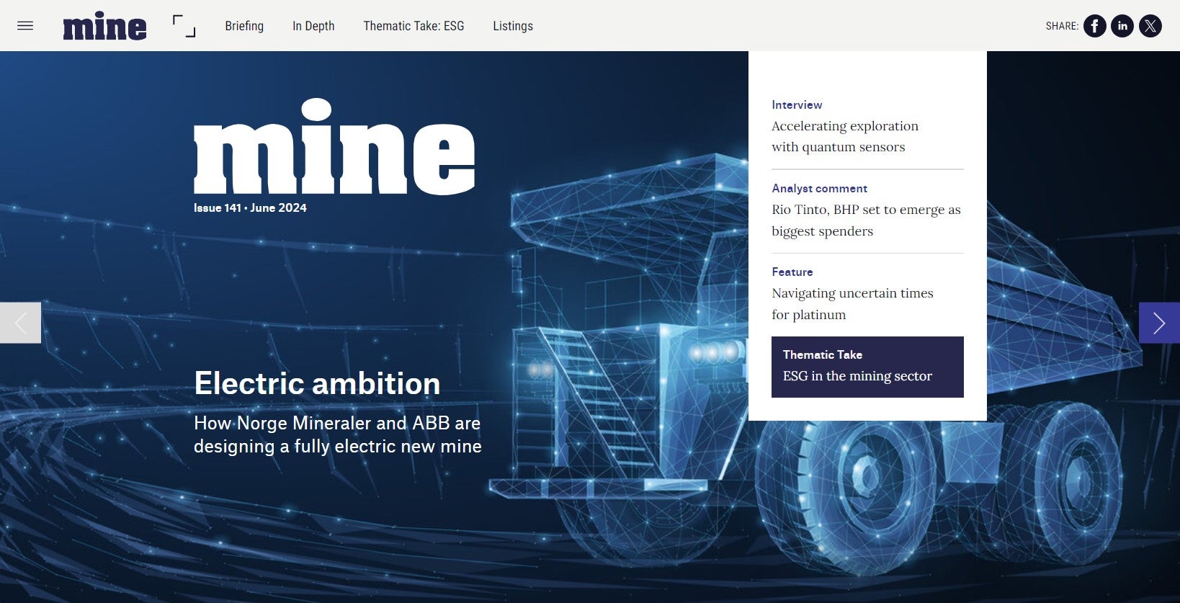This screenshot has height=603, width=1180.
Task: Open the hamburger menu
Action: 25,26
